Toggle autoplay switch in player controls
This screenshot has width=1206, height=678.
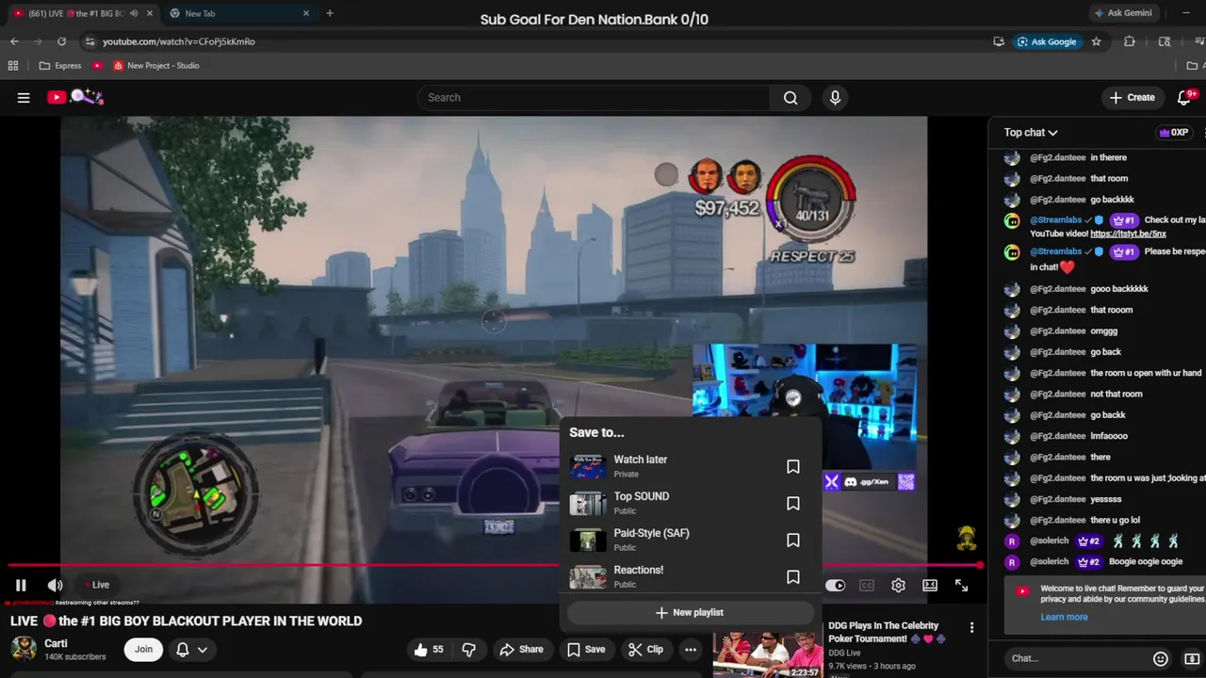(836, 585)
